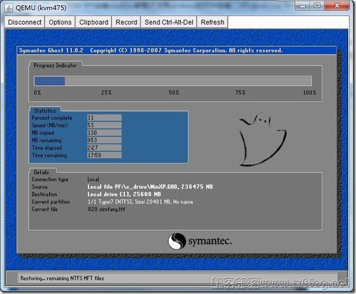
Task: Click Percent complete value 11
Action: [104, 118]
